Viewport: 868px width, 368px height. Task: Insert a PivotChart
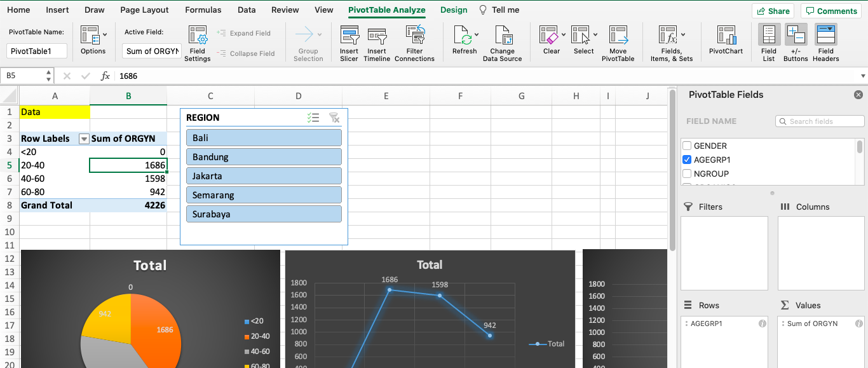pos(726,39)
